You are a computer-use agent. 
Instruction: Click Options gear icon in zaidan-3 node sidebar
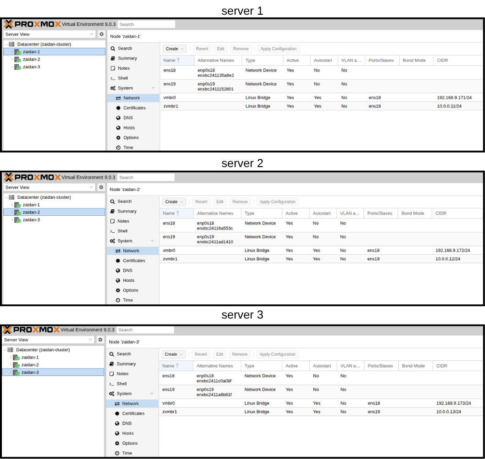pyautogui.click(x=117, y=443)
